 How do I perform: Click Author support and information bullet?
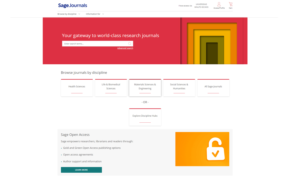pos(82,162)
